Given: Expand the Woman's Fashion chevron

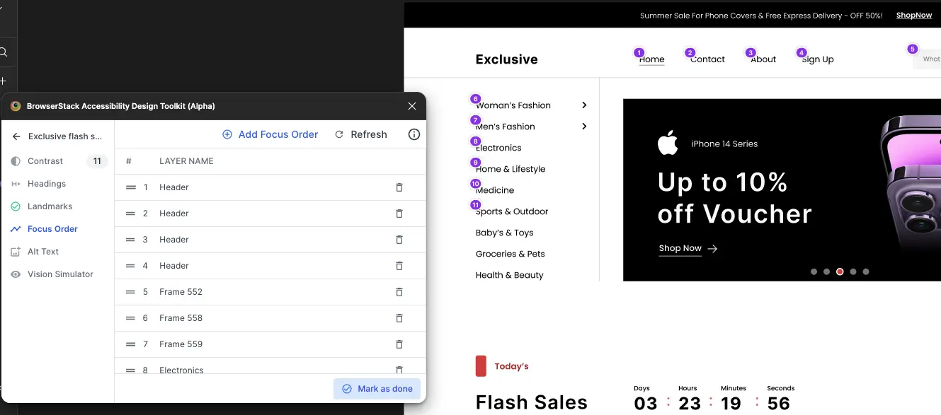Looking at the screenshot, I should click(584, 105).
